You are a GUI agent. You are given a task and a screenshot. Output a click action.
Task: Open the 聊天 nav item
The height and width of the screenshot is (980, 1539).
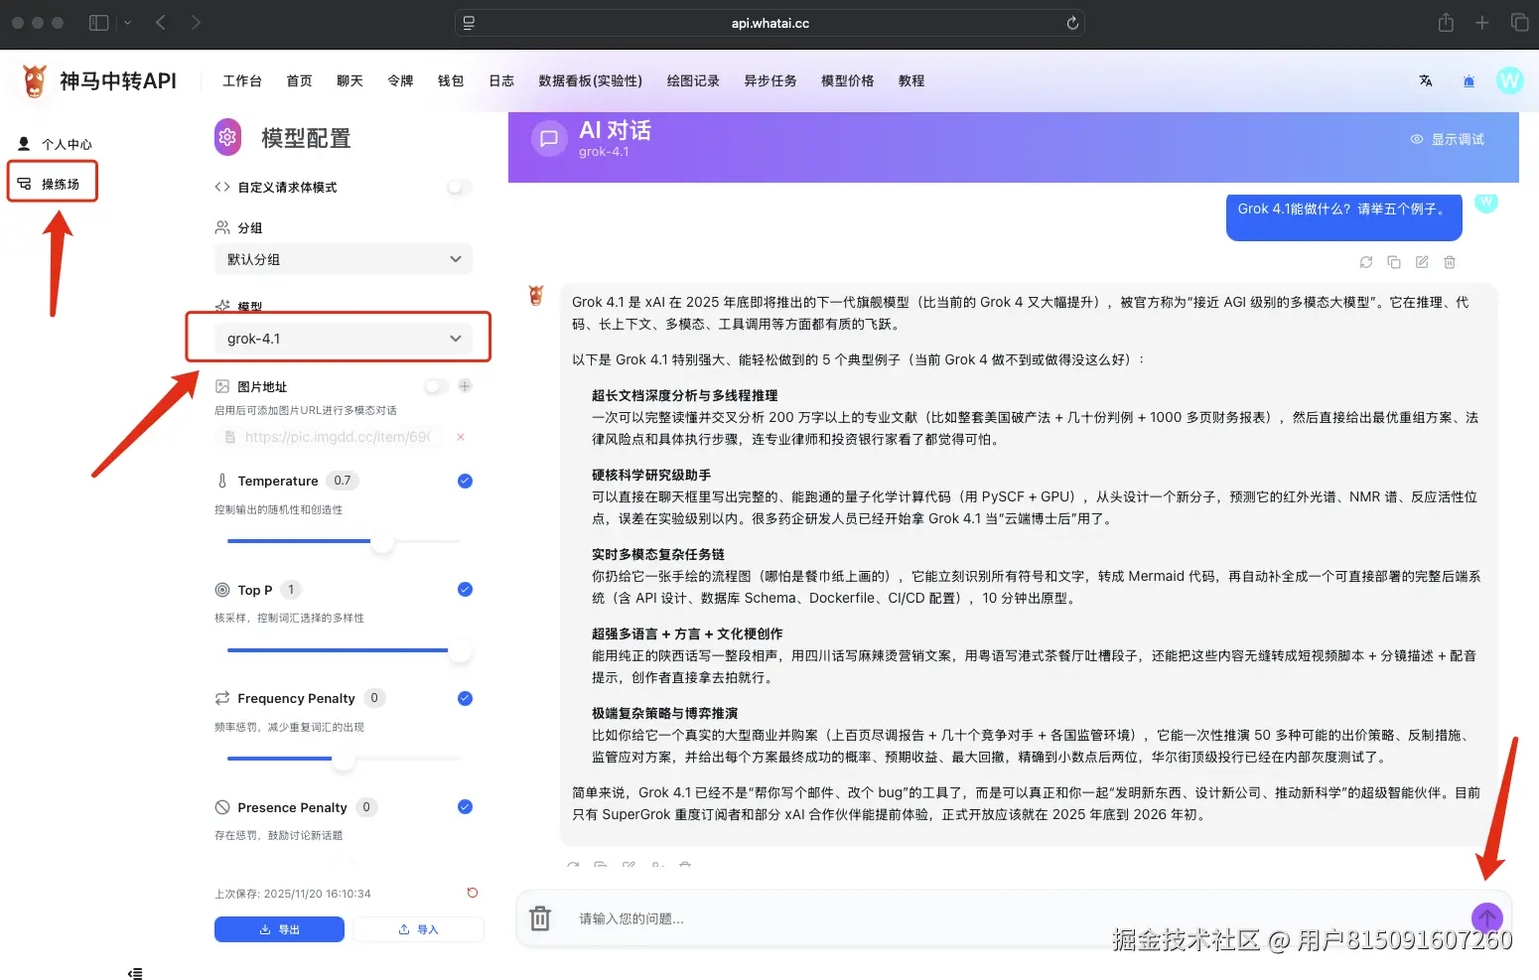(350, 81)
